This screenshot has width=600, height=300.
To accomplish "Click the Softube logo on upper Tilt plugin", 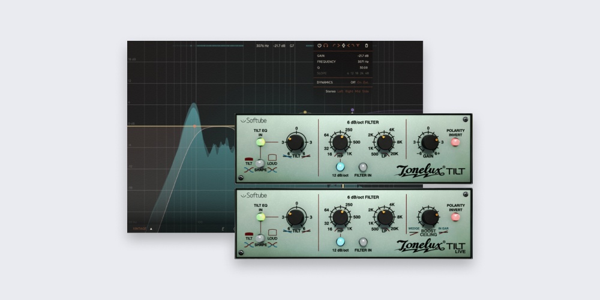I will tap(254, 120).
